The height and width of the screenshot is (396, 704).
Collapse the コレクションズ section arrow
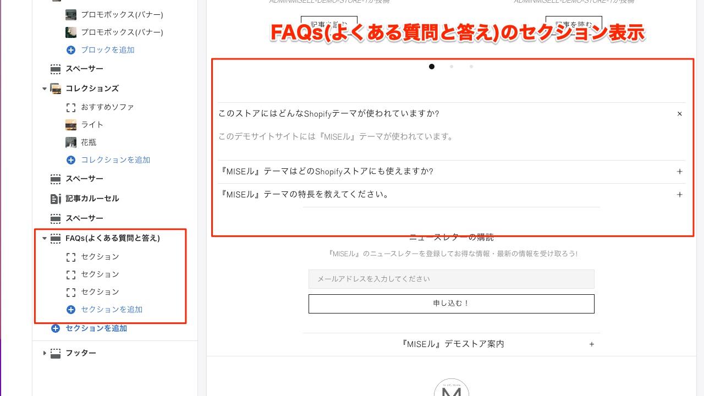tap(45, 89)
